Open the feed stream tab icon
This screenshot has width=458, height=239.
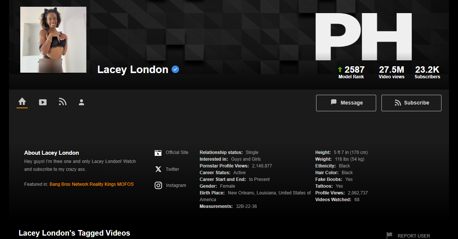coord(62,102)
